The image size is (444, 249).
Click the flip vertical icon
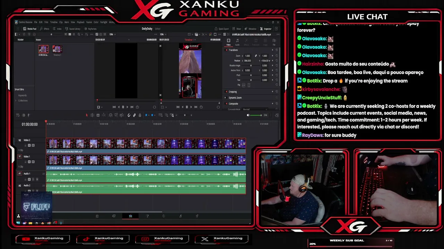click(249, 85)
